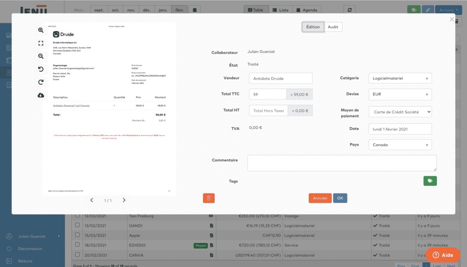Click the orange delete trash button
Screen dimensions: 467x267
[x=208, y=198]
